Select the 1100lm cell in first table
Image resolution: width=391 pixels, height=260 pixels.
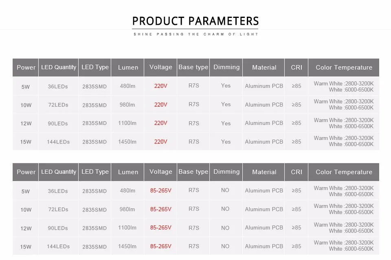127,123
